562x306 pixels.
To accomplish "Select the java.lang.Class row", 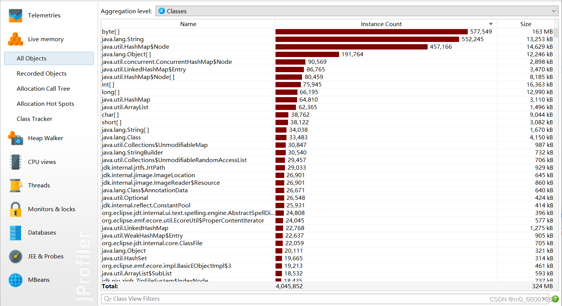I will click(328, 138).
